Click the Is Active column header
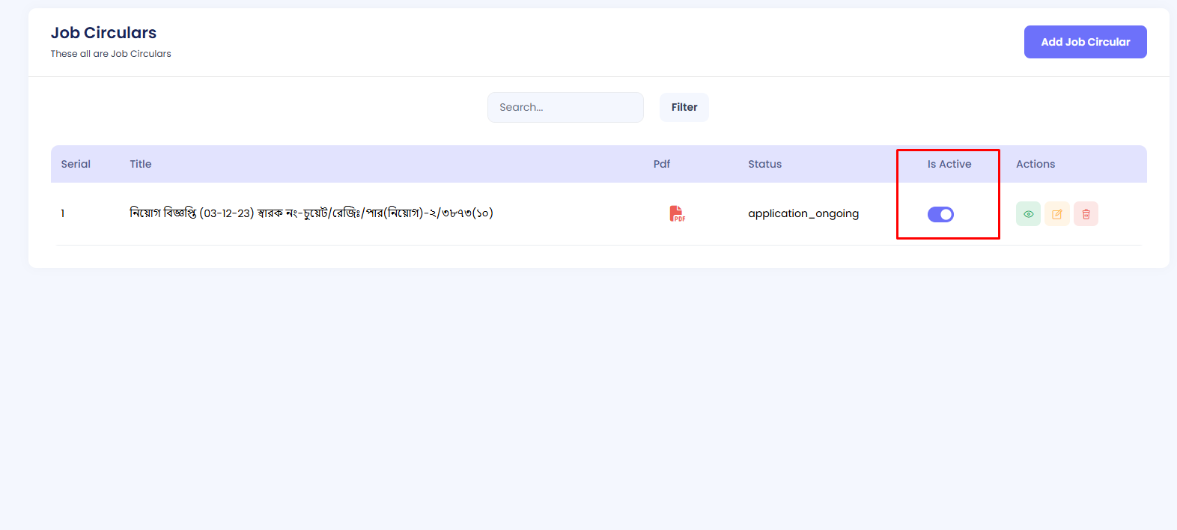 (x=949, y=164)
